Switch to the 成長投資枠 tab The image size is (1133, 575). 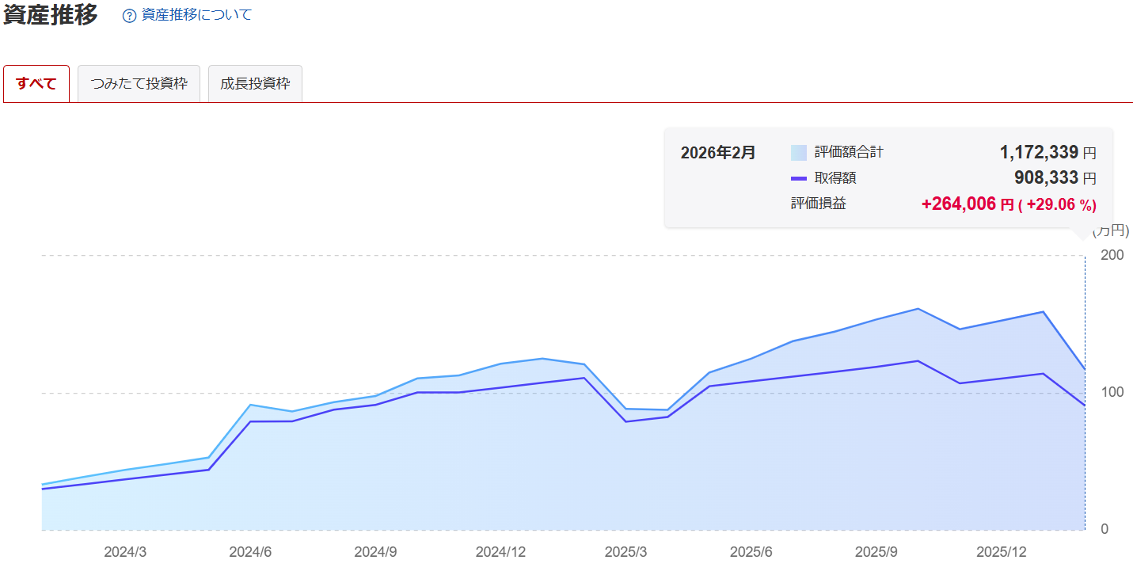point(255,84)
